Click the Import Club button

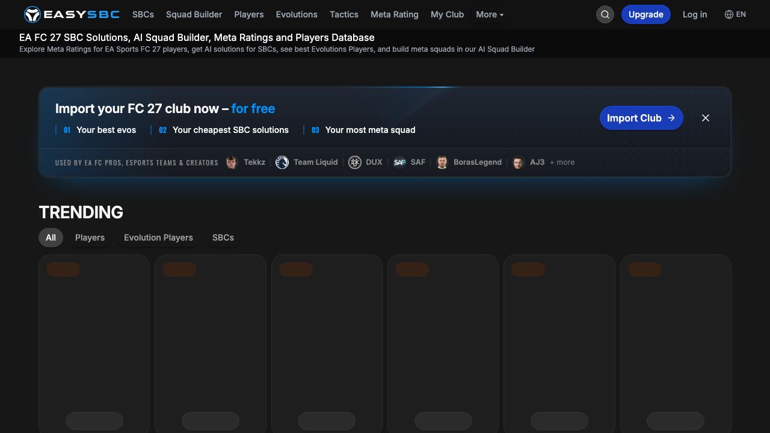click(x=641, y=118)
